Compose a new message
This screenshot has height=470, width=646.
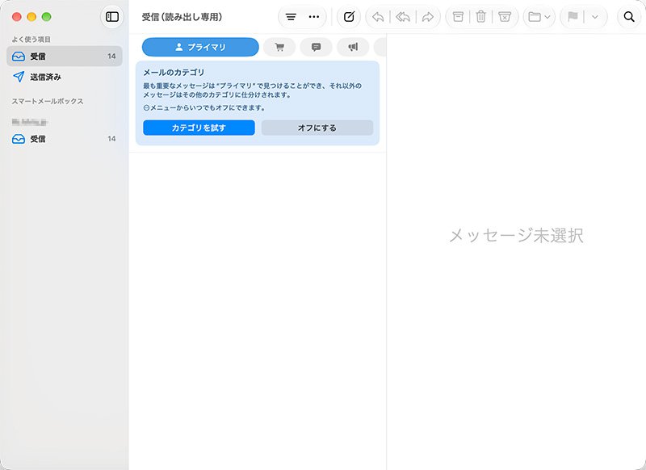coord(349,17)
